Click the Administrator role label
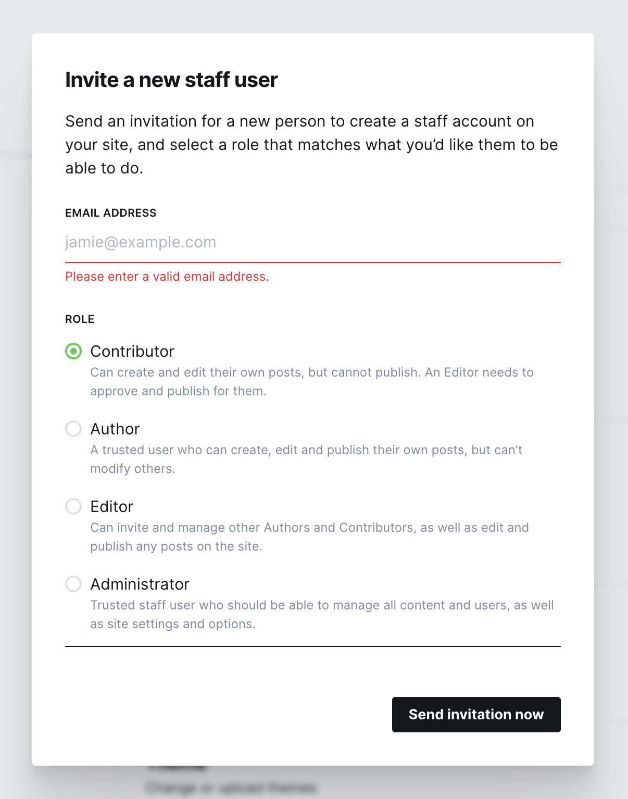 pyautogui.click(x=140, y=584)
